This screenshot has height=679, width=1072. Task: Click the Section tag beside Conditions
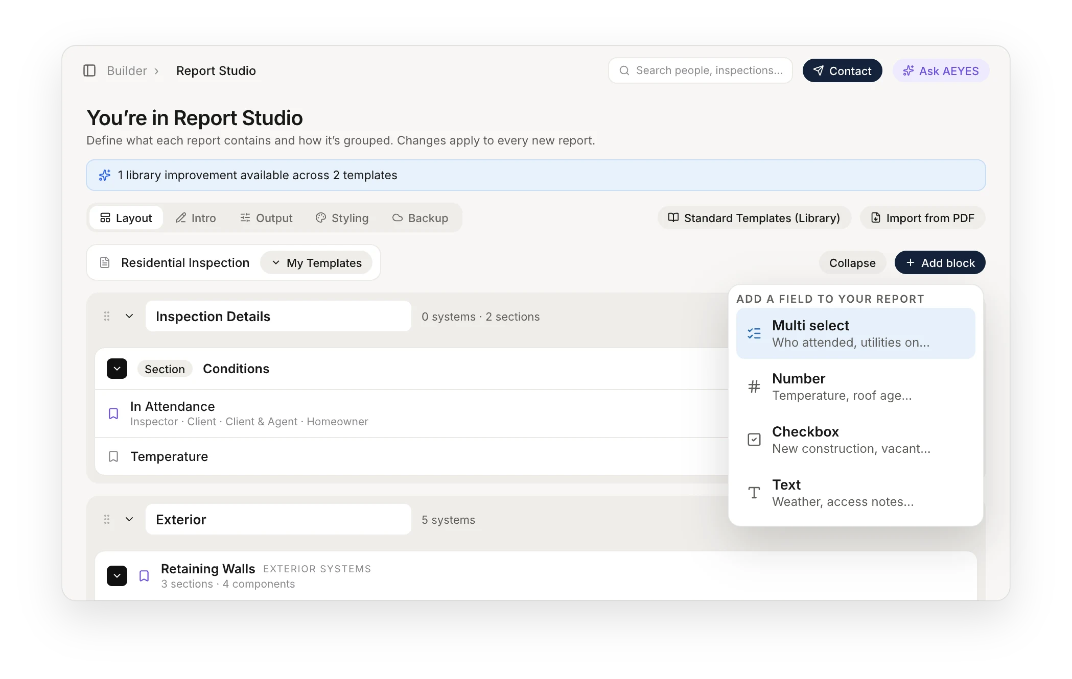click(165, 369)
